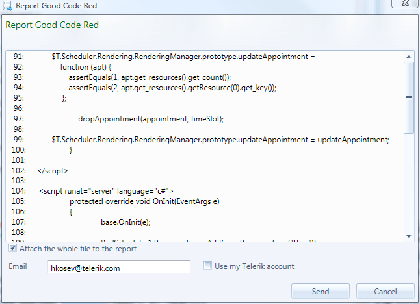
Task: Click the code scrollbar down arrow
Action: coord(409,236)
